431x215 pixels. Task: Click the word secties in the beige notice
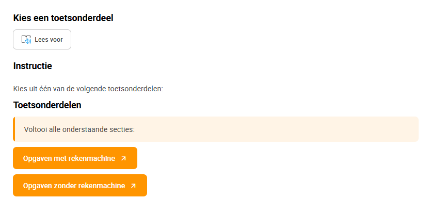tap(125, 129)
